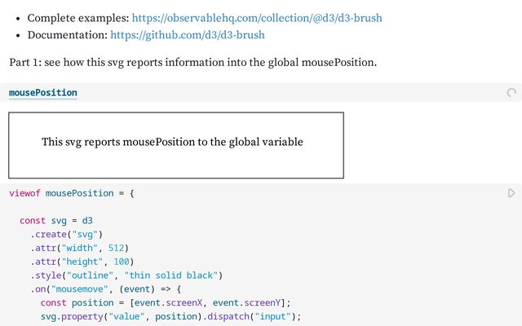Click the 'viewof mousePosition = {' code line
The width and height of the screenshot is (522, 326).
point(71,193)
